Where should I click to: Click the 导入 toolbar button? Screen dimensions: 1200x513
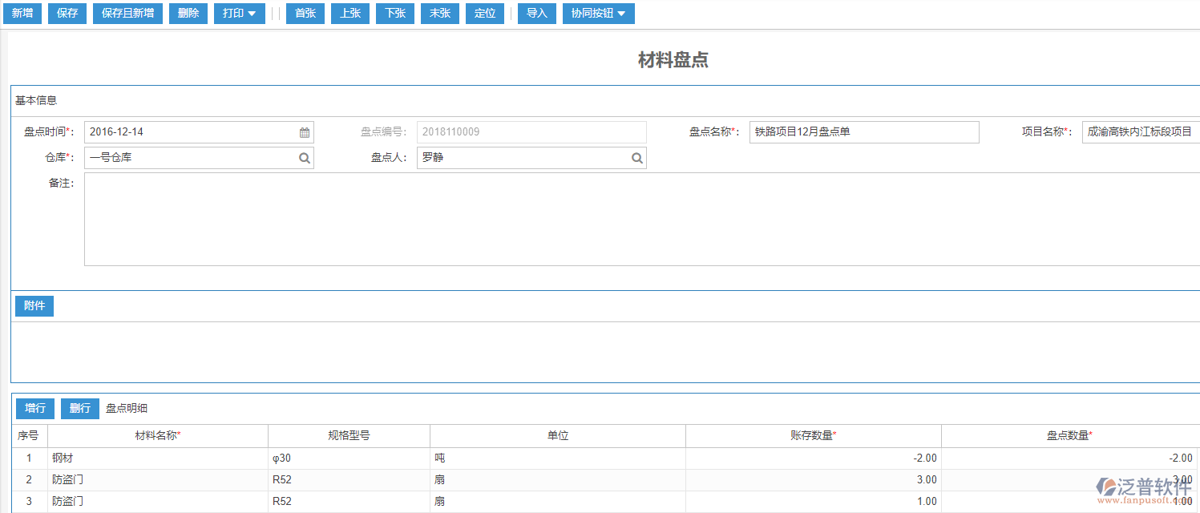point(536,13)
